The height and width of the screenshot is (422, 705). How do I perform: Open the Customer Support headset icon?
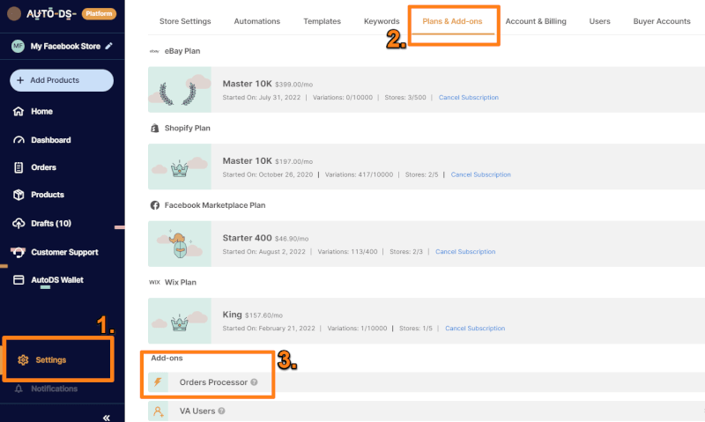(x=19, y=252)
